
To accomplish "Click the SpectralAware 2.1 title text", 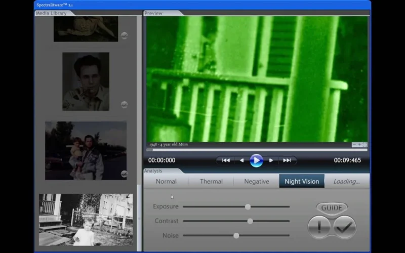I will (55, 5).
